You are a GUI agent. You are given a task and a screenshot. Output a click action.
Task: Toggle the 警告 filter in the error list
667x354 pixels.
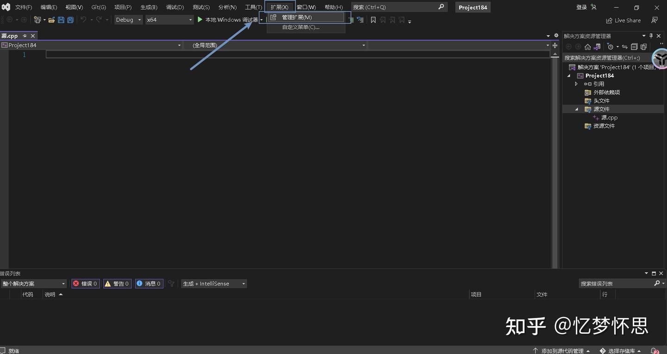[117, 283]
